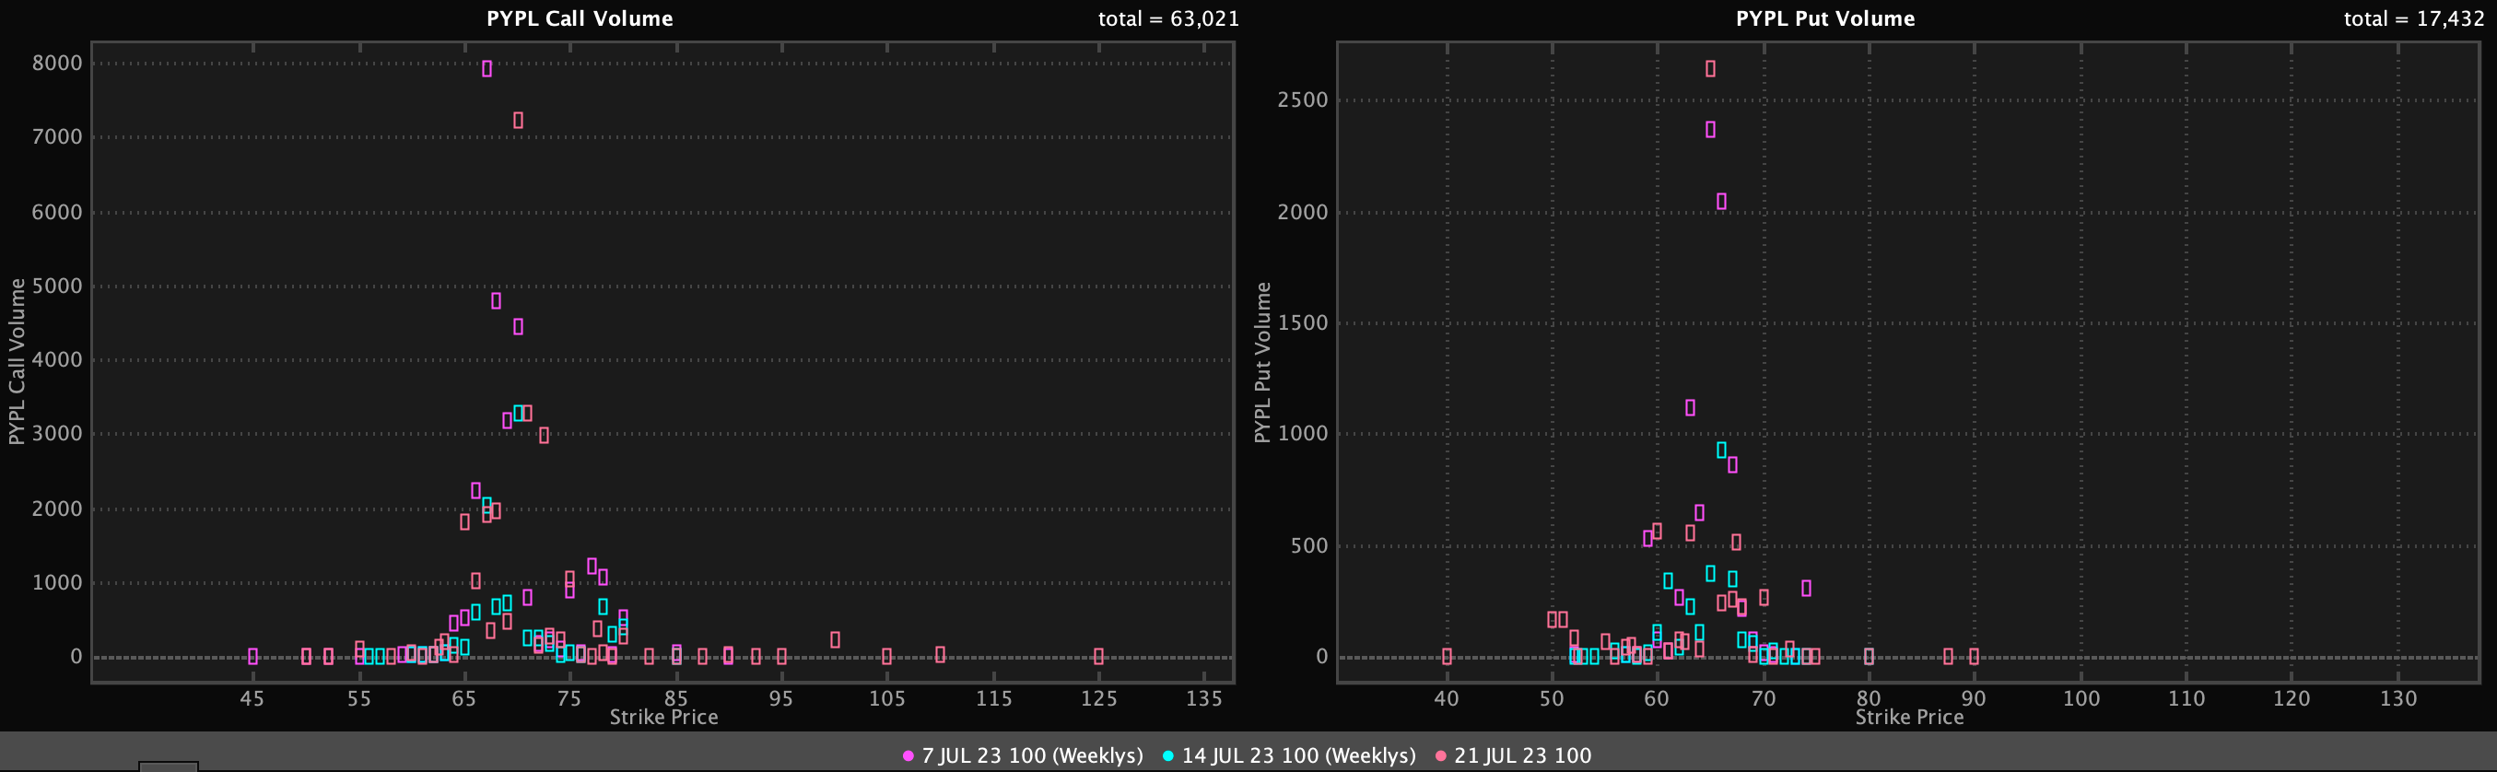Click the '500' put y-axis tick label
Screen dimensions: 2497x772
pos(1308,545)
